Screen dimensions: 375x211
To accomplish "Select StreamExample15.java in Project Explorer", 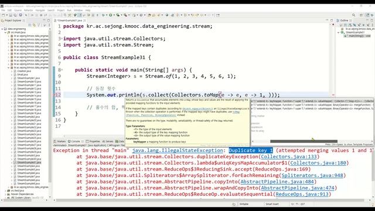I will [x=29, y=99].
